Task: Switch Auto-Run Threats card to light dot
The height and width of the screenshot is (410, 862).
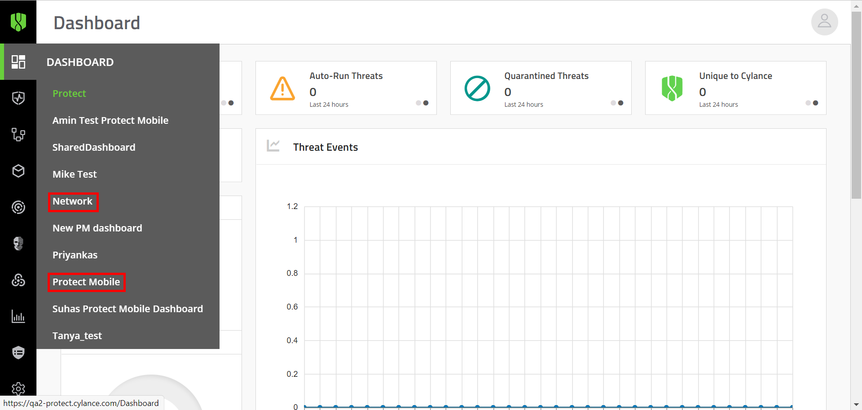Action: [x=418, y=103]
